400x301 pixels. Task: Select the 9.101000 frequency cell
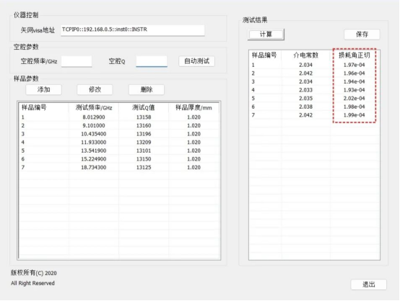[x=94, y=126]
